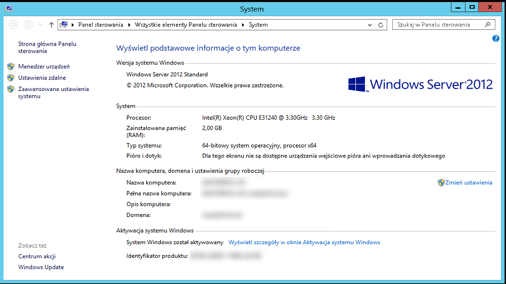Click the Wyświetl podstawowe informacje heading
The width and height of the screenshot is (506, 284).
208,48
